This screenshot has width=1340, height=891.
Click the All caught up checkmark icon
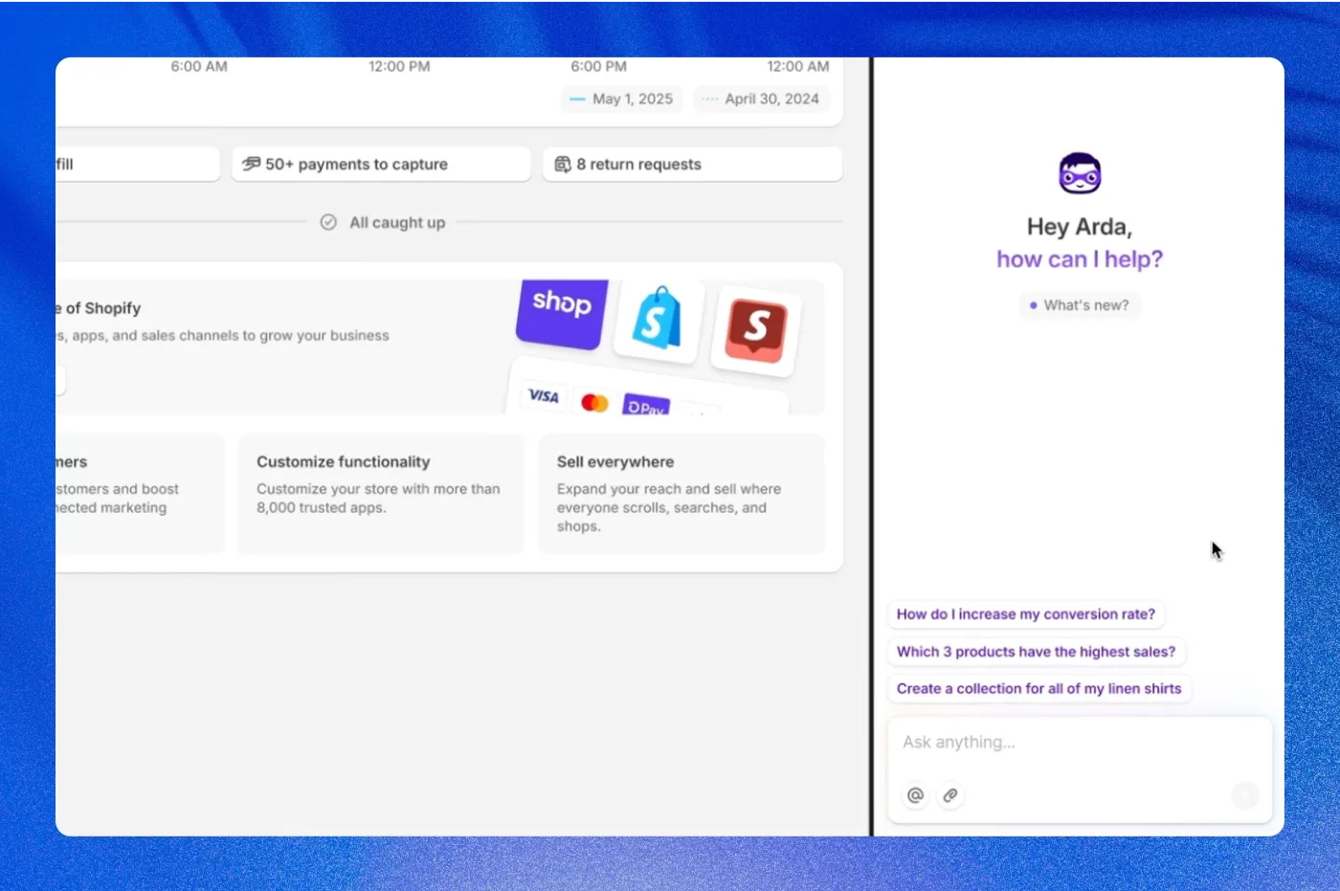point(328,222)
